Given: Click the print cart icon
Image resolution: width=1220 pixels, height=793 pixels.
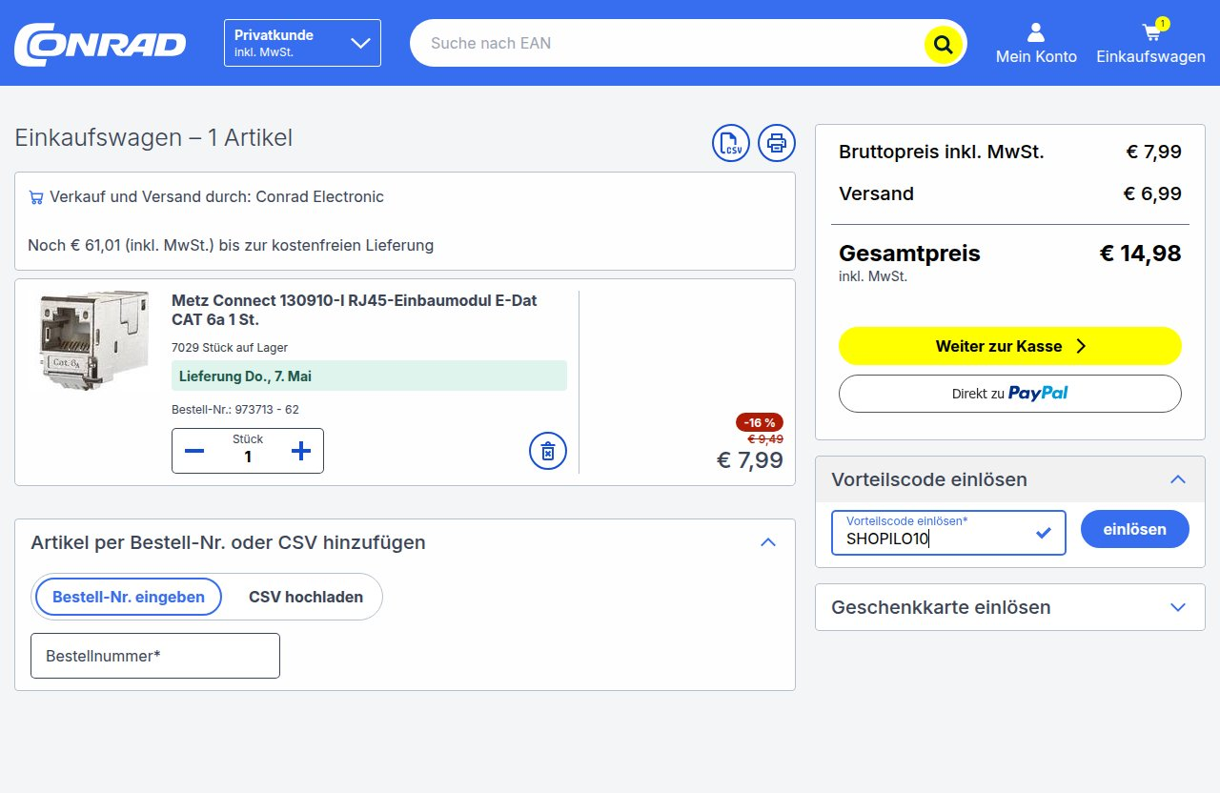Looking at the screenshot, I should pyautogui.click(x=777, y=143).
